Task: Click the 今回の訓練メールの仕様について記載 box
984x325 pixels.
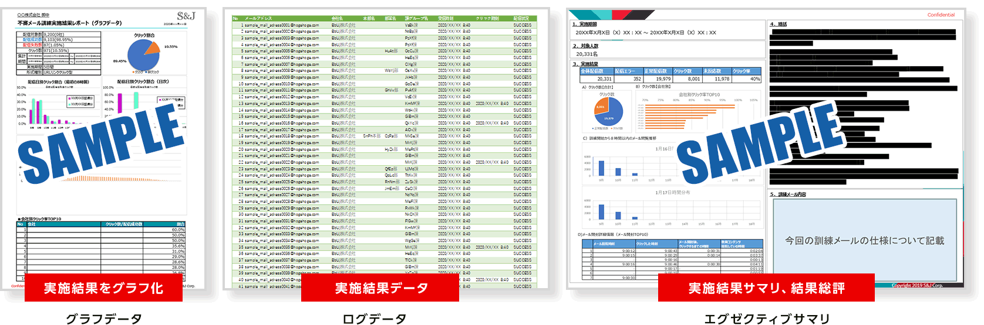Action: click(865, 240)
